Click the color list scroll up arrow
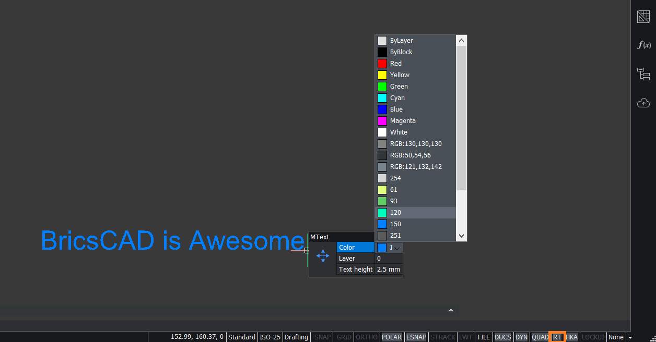The image size is (656, 342). coord(461,41)
